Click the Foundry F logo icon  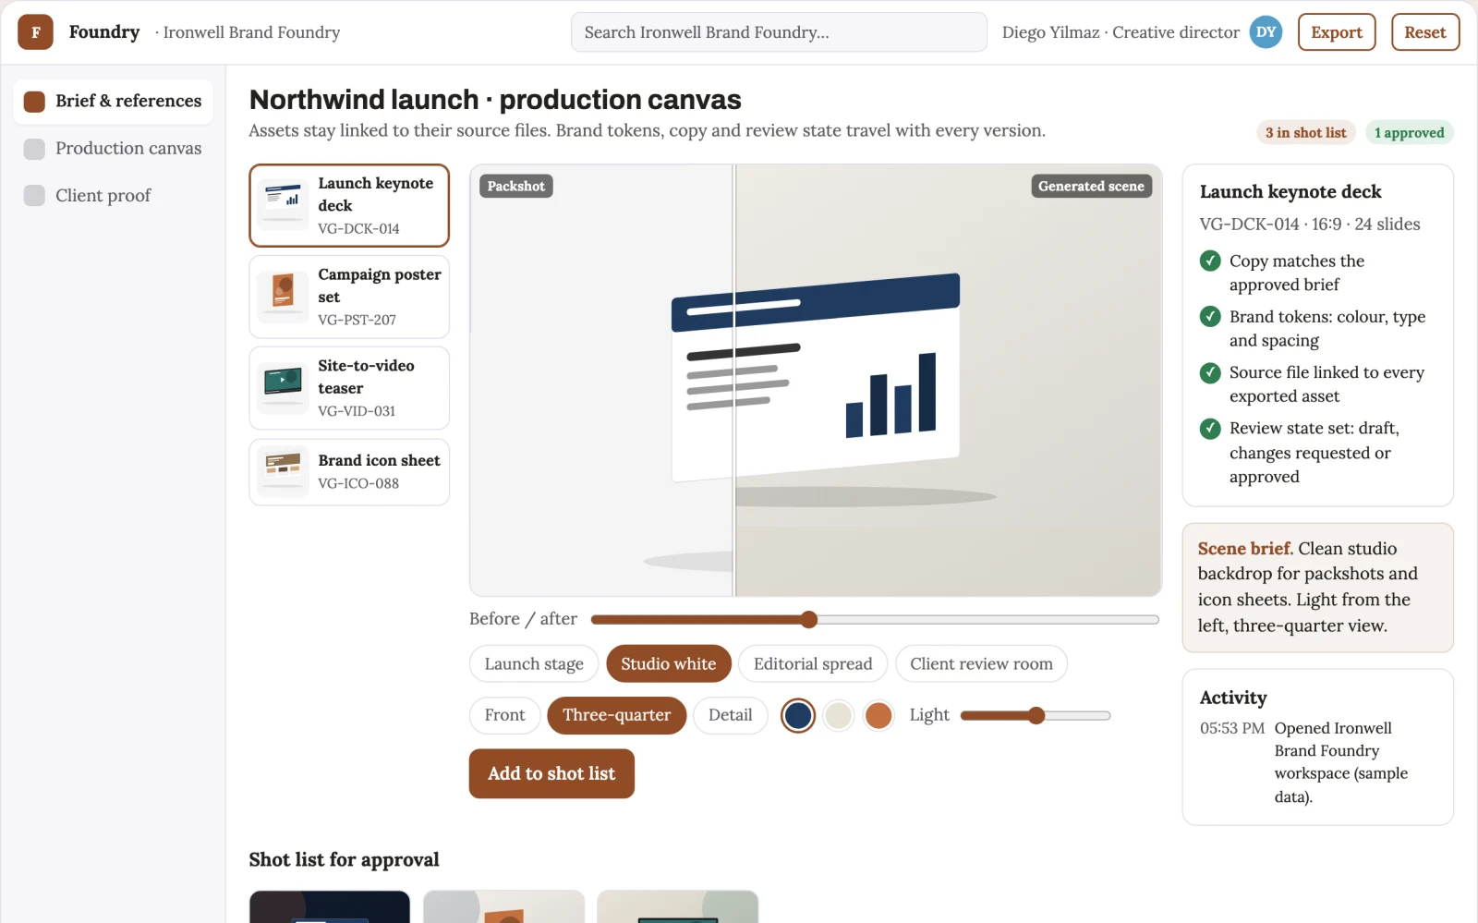(35, 32)
